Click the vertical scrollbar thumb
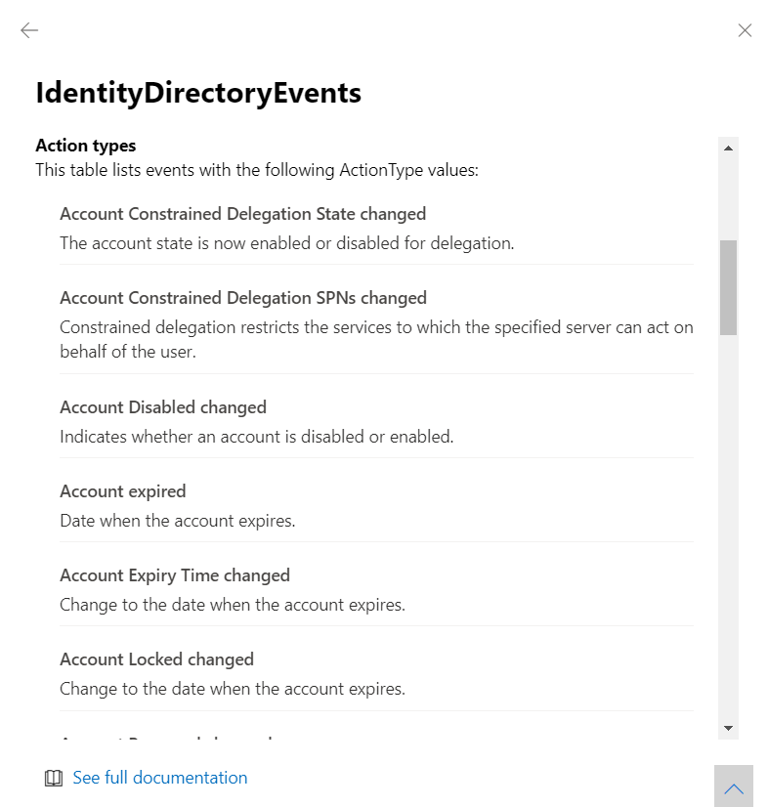 click(728, 287)
